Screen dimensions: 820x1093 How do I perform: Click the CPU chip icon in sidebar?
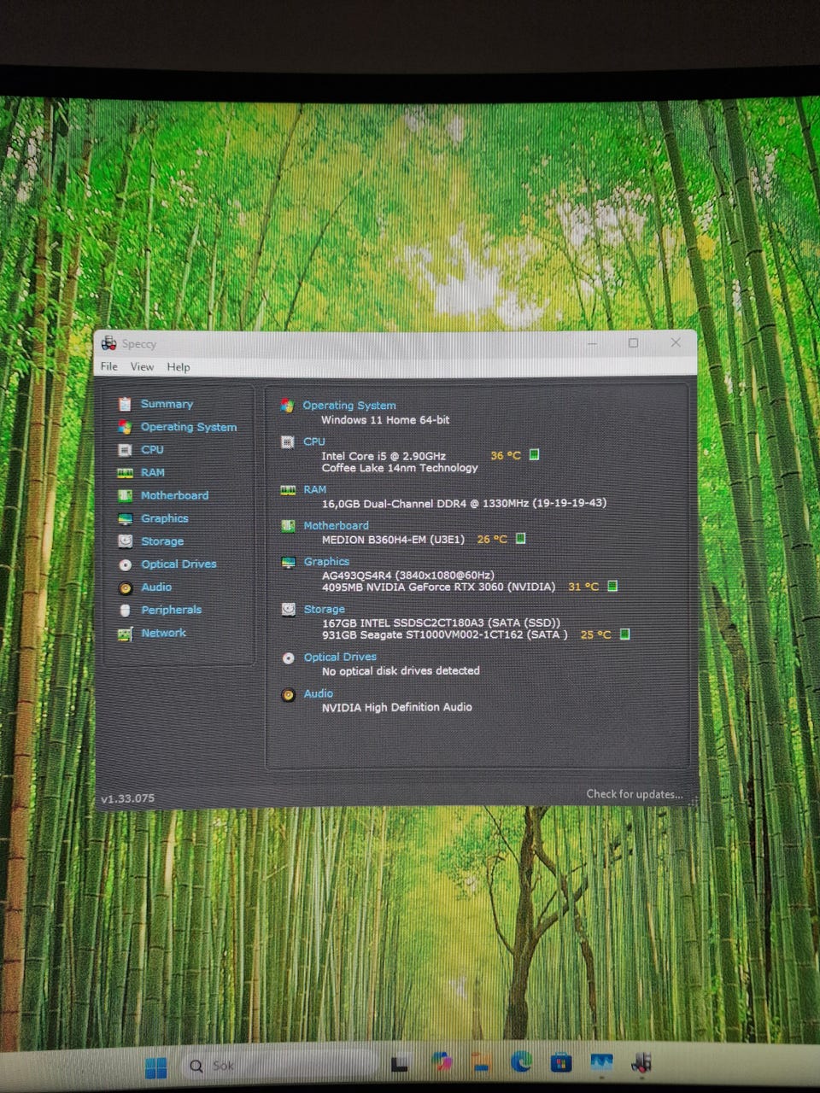(x=125, y=450)
